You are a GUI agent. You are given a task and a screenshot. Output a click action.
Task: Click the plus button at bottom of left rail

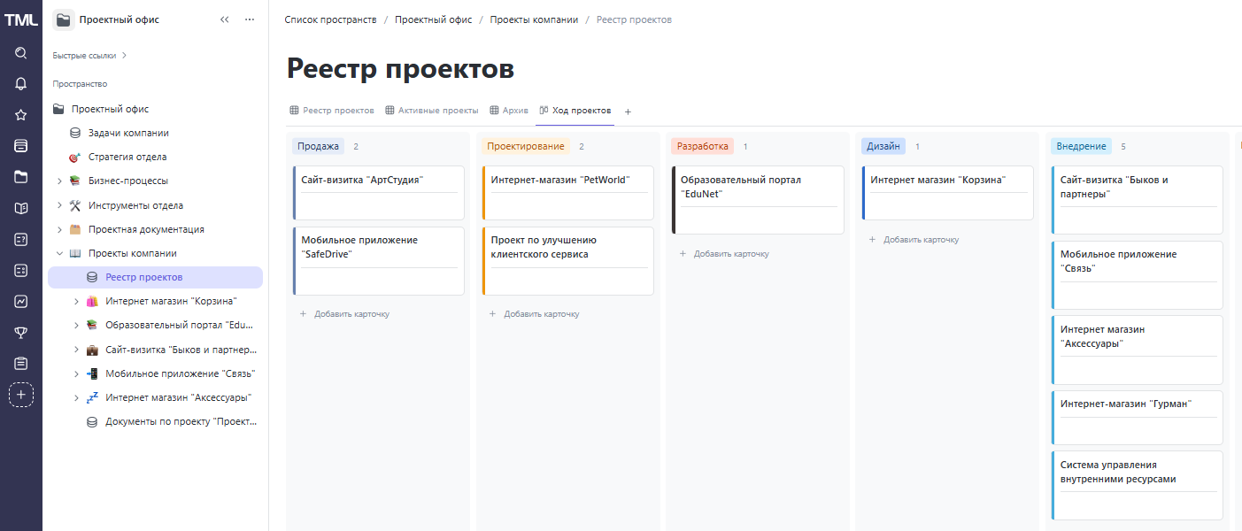(20, 394)
